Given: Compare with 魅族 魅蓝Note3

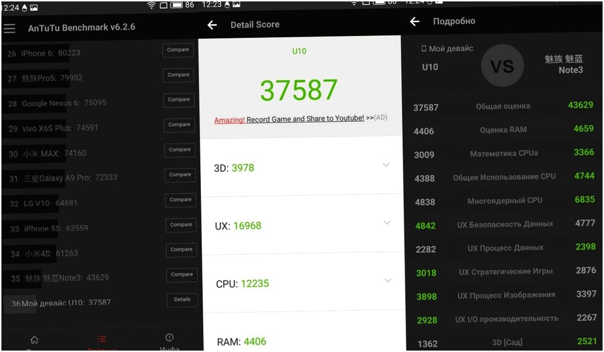Looking at the screenshot, I should [182, 275].
